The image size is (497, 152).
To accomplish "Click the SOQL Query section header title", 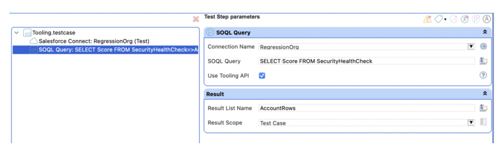I will tap(233, 33).
